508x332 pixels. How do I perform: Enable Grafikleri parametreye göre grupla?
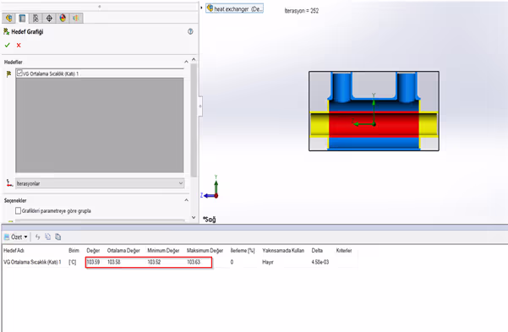pyautogui.click(x=18, y=211)
